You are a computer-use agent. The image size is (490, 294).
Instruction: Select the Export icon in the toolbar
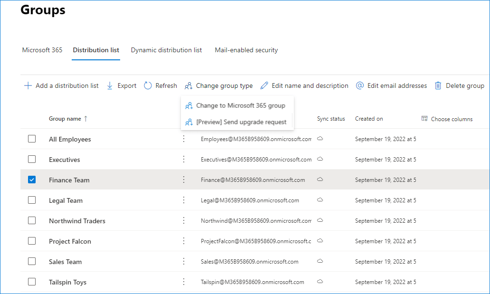pos(111,85)
